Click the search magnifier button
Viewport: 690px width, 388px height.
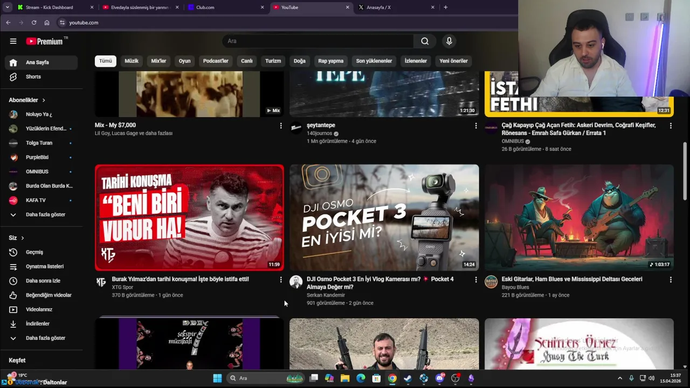click(425, 41)
